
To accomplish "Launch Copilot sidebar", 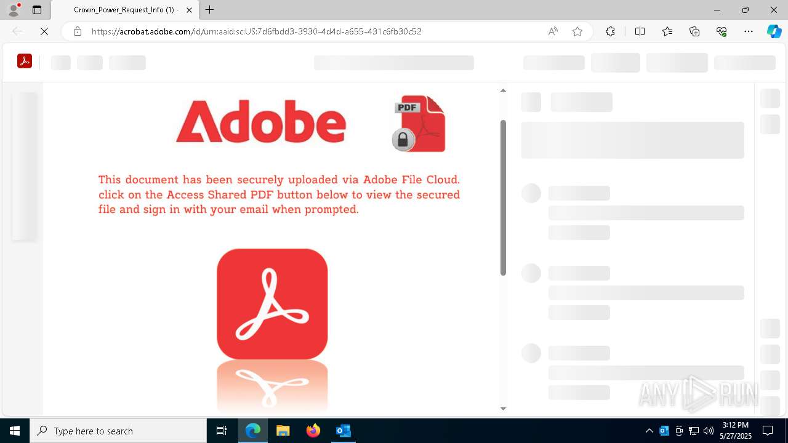I will tap(774, 31).
